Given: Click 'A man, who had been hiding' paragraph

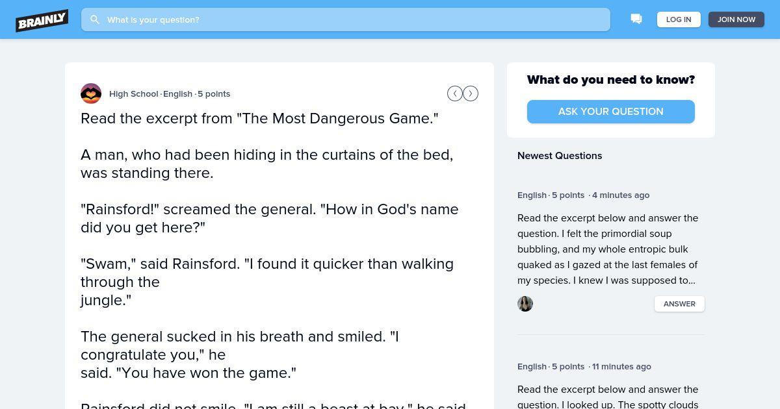Looking at the screenshot, I should [267, 164].
